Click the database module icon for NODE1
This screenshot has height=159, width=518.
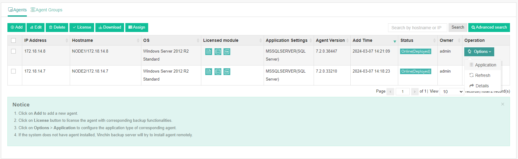(218, 52)
